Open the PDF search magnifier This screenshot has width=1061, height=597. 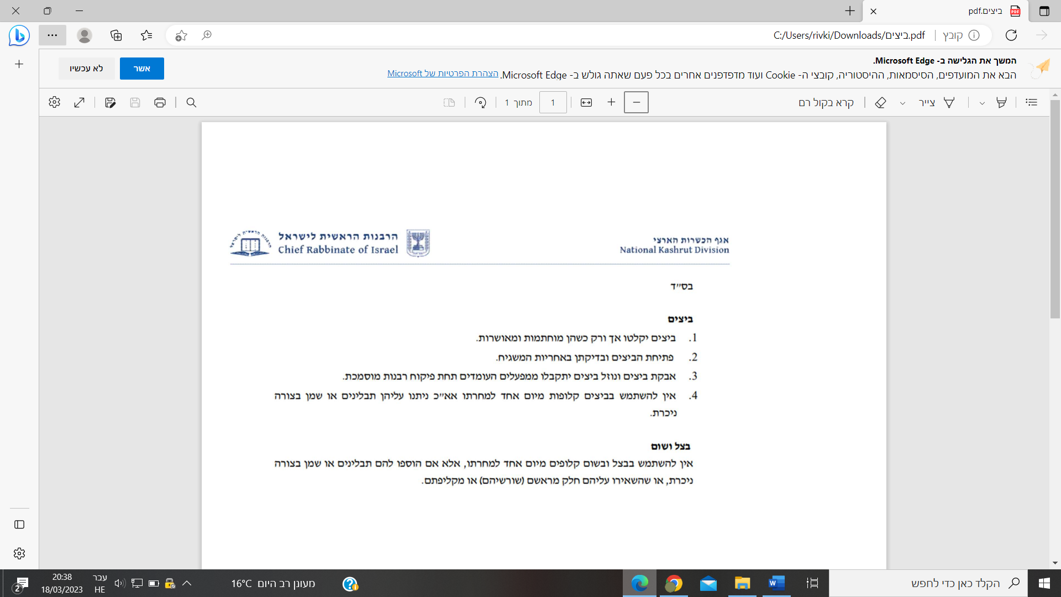(191, 102)
